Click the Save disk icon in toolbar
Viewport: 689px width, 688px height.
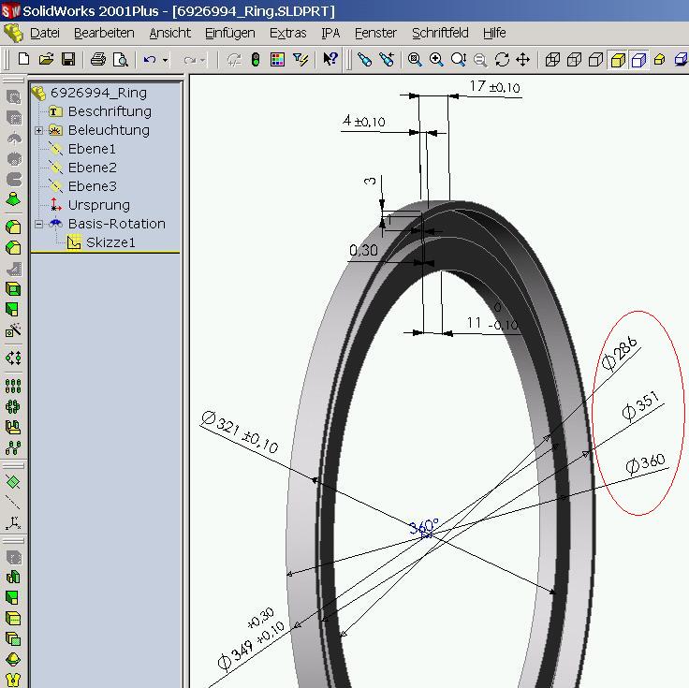coord(68,59)
